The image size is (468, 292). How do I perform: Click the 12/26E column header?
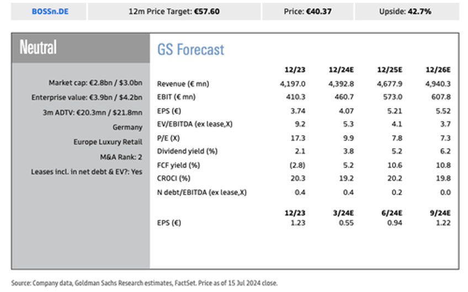pos(438,70)
